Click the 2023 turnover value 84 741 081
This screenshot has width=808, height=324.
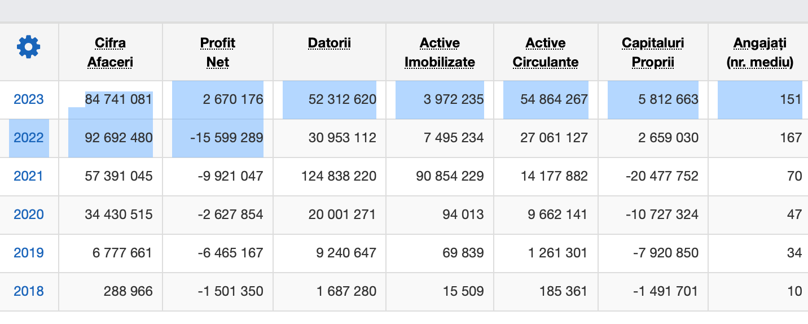(x=118, y=99)
